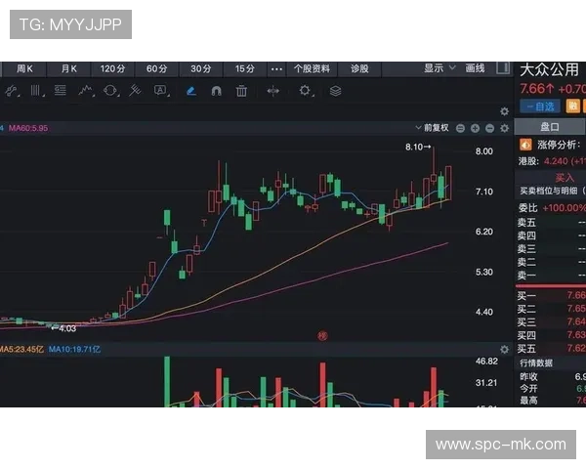Click the 46.82 volume axis label
This screenshot has height=469, width=586.
(486, 362)
